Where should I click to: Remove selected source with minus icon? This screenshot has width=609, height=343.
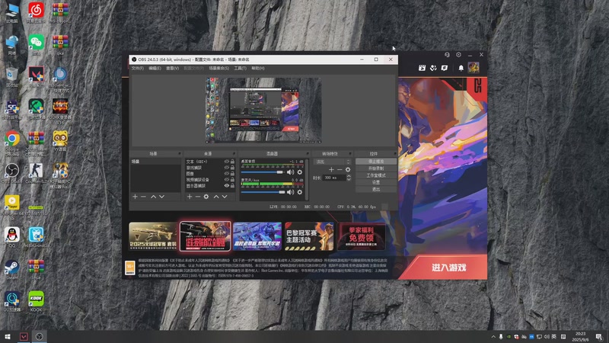(198, 197)
